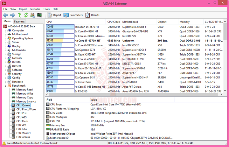This screenshot has width=229, height=147.
Task: Select the FPU SinJulia benchmark icon
Action: click(13, 137)
